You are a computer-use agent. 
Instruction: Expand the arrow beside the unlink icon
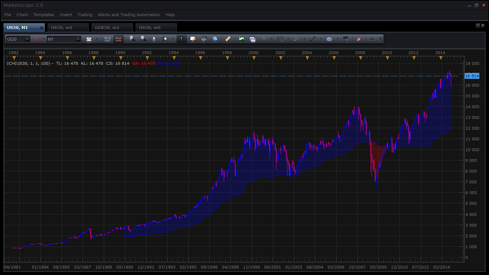[x=44, y=39]
